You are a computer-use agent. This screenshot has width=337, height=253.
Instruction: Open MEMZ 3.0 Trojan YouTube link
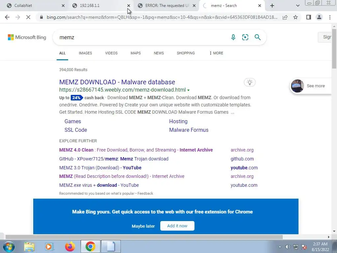point(100,168)
